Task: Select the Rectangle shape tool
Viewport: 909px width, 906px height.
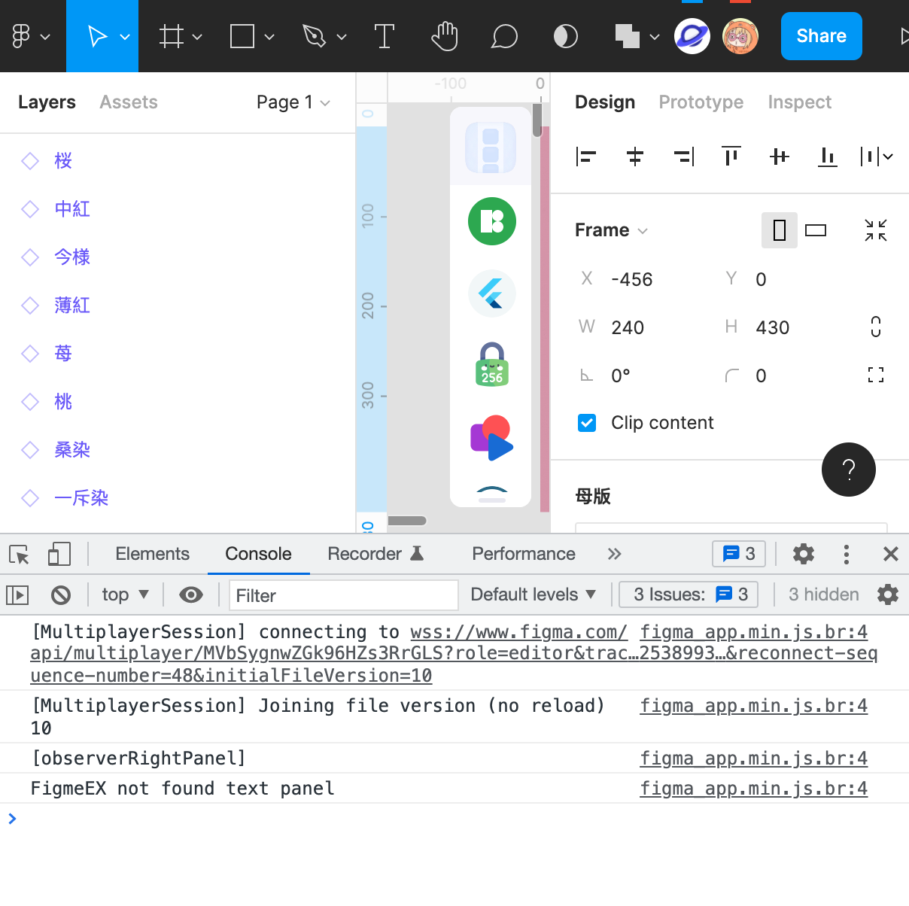Action: (x=242, y=36)
